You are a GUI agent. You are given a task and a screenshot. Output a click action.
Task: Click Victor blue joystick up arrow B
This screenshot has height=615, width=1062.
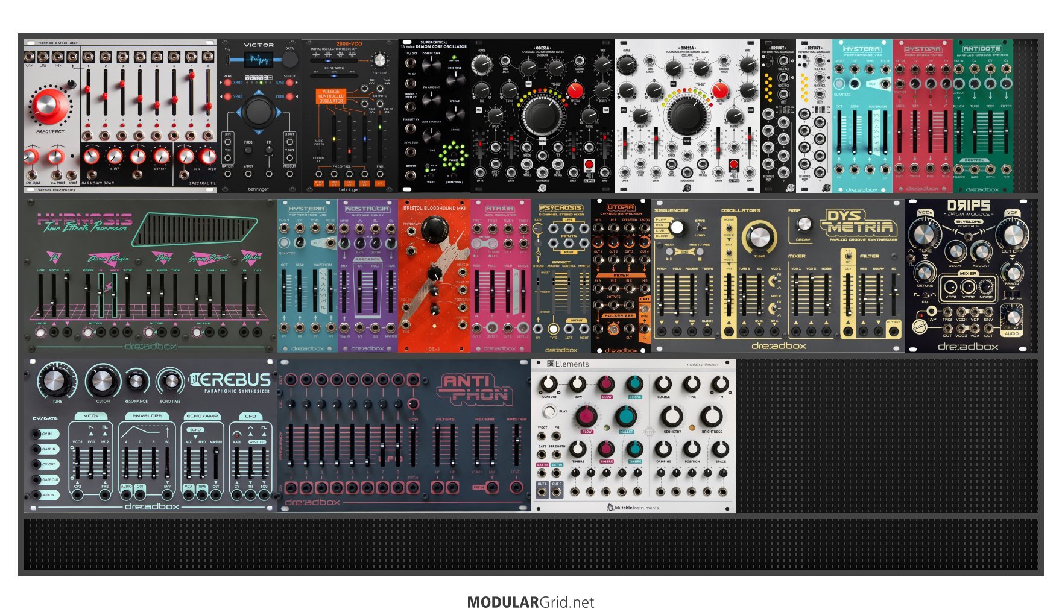pyautogui.click(x=258, y=93)
